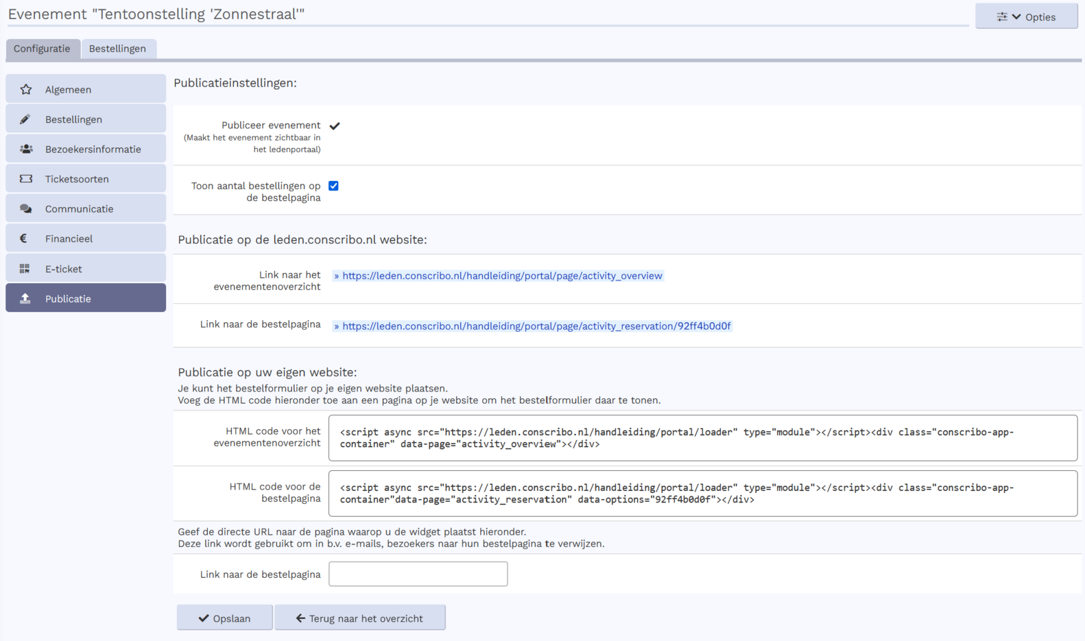Click the euro icon for Financieel
Screen dimensions: 1085x641
pyautogui.click(x=23, y=239)
